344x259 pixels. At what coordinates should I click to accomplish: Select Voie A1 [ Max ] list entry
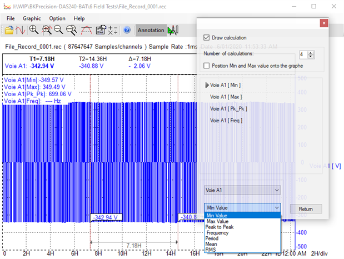coord(225,97)
